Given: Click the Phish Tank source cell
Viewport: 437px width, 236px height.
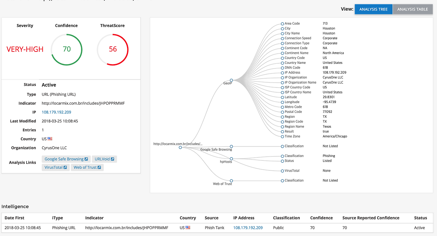Looking at the screenshot, I should point(215,228).
